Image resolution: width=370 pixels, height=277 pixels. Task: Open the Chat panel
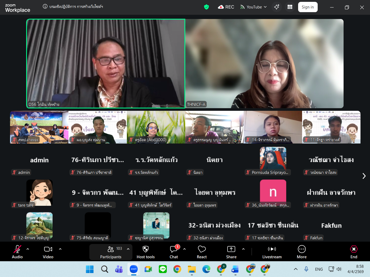pyautogui.click(x=174, y=252)
